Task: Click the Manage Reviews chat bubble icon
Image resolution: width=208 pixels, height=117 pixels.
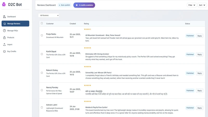Action: pos(4,24)
